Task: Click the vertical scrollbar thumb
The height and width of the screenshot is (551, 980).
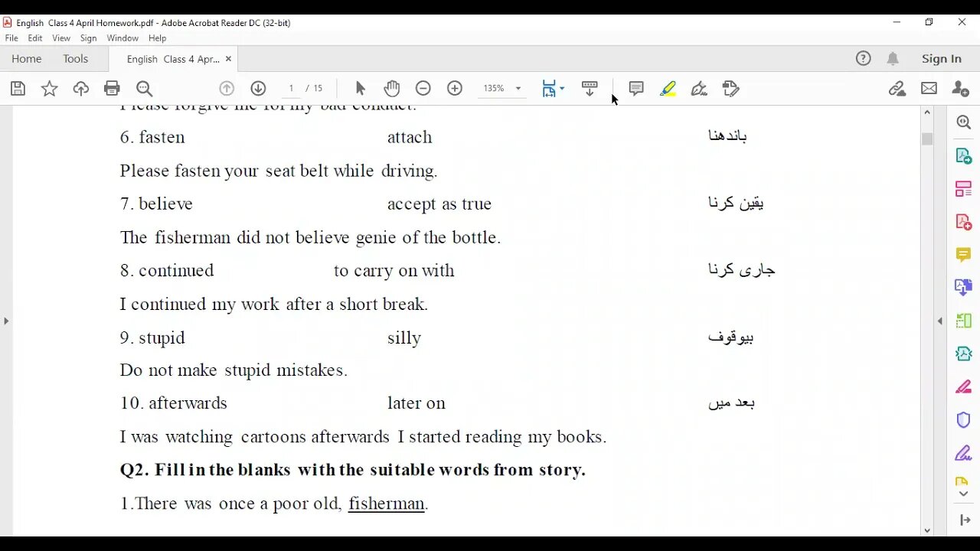Action: coord(927,139)
